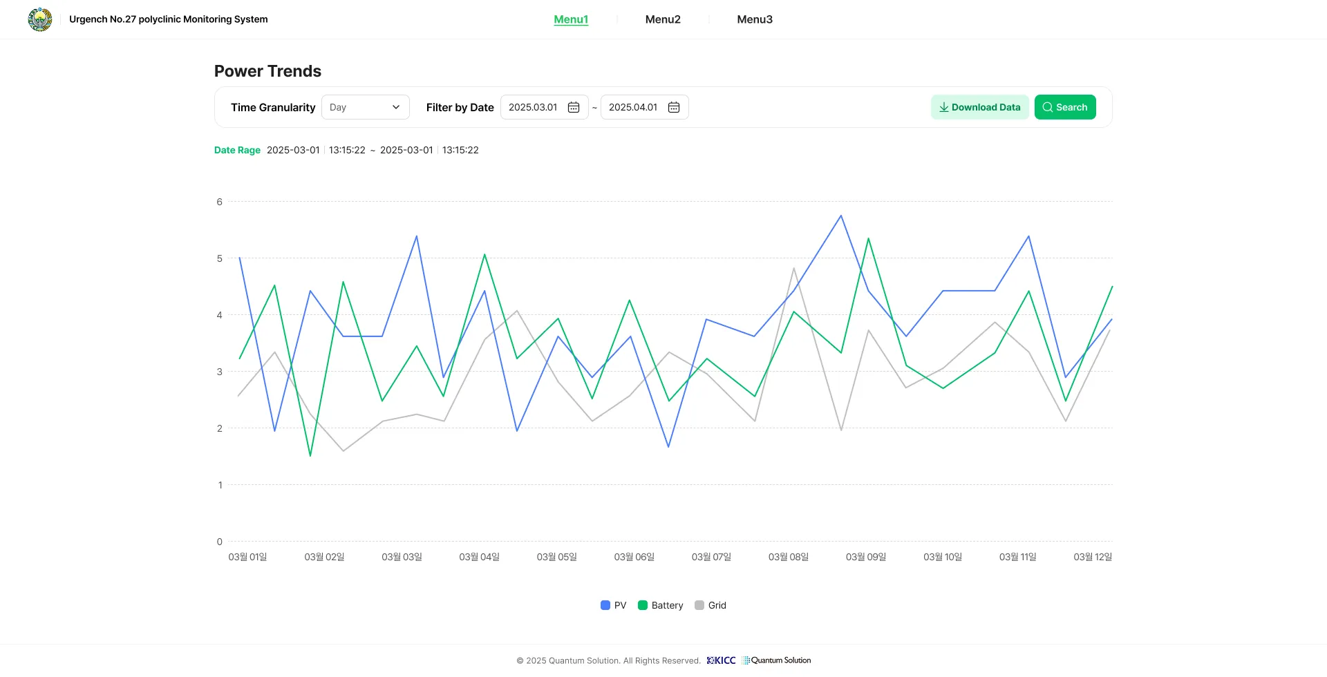Click x-axis label 03월 09일
1327x677 pixels.
tap(866, 557)
